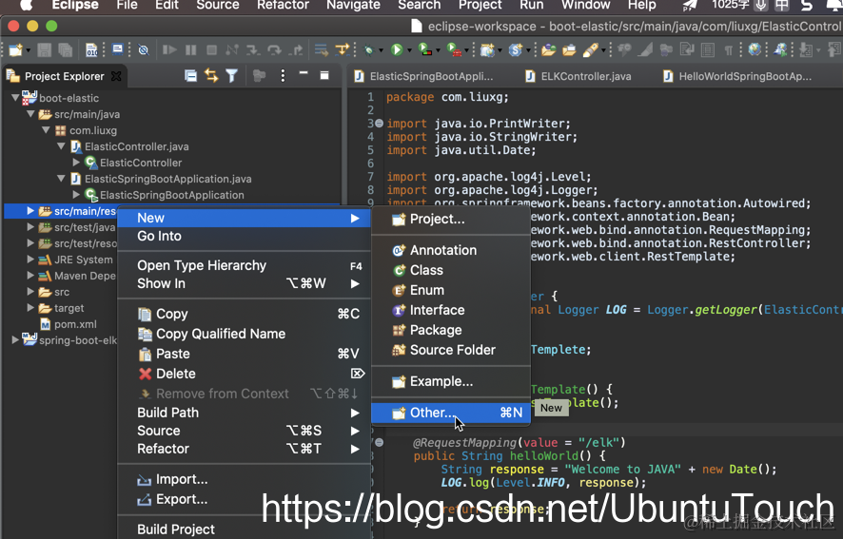Switch to HelloWorldSpringBootAp... editor tab
This screenshot has width=843, height=539.
(737, 76)
